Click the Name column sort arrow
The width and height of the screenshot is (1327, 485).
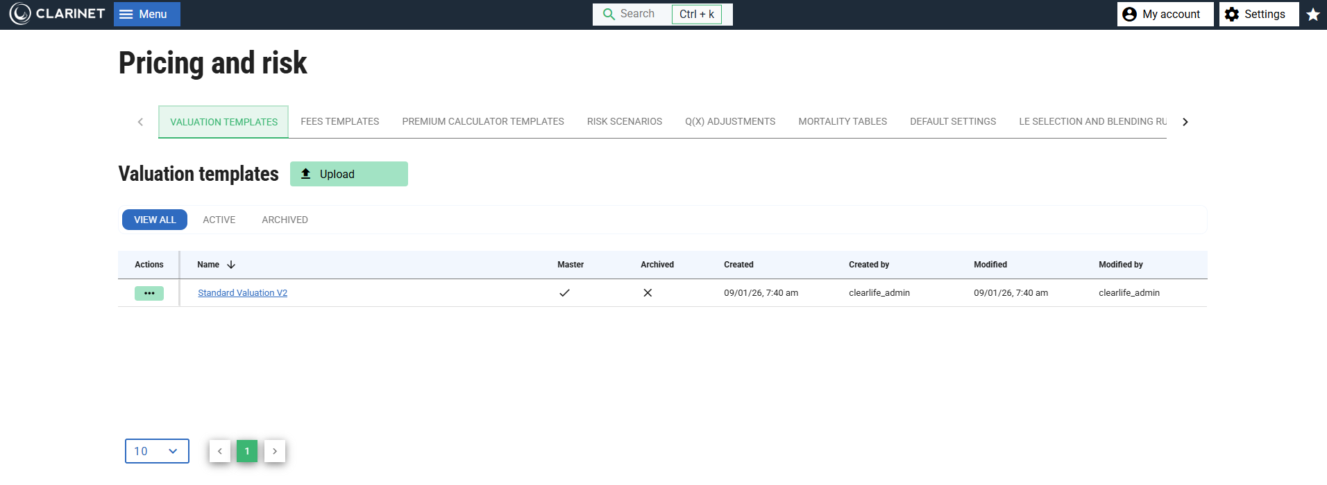(231, 265)
